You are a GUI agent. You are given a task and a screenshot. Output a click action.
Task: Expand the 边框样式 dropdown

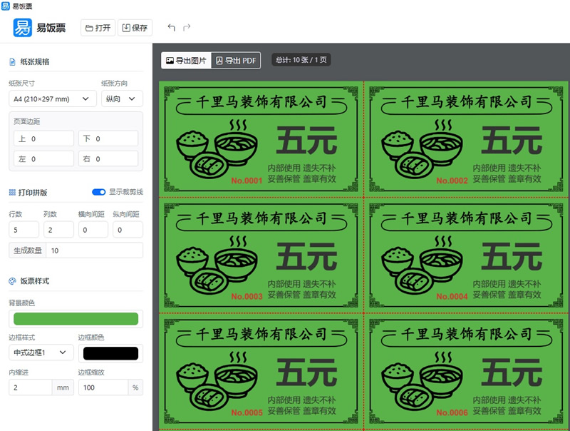click(x=41, y=353)
